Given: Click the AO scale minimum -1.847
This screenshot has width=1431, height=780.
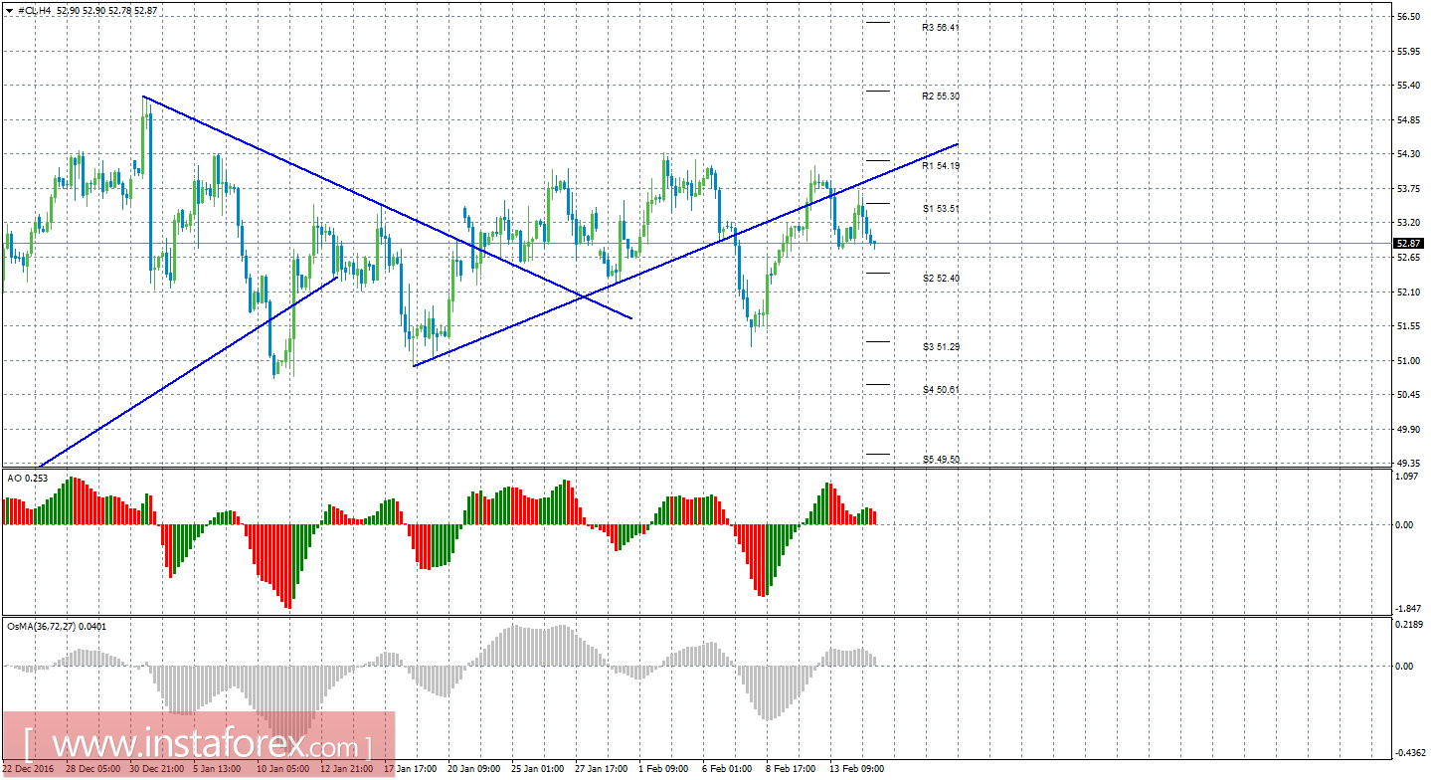Looking at the screenshot, I should [x=1406, y=609].
